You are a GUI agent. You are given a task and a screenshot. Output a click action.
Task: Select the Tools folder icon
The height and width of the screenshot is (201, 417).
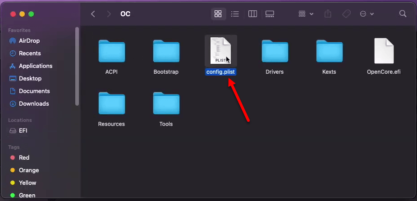pos(166,103)
